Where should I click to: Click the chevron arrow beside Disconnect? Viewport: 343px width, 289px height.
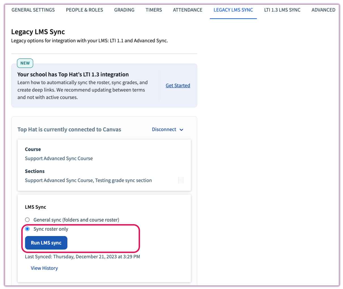[181, 130]
